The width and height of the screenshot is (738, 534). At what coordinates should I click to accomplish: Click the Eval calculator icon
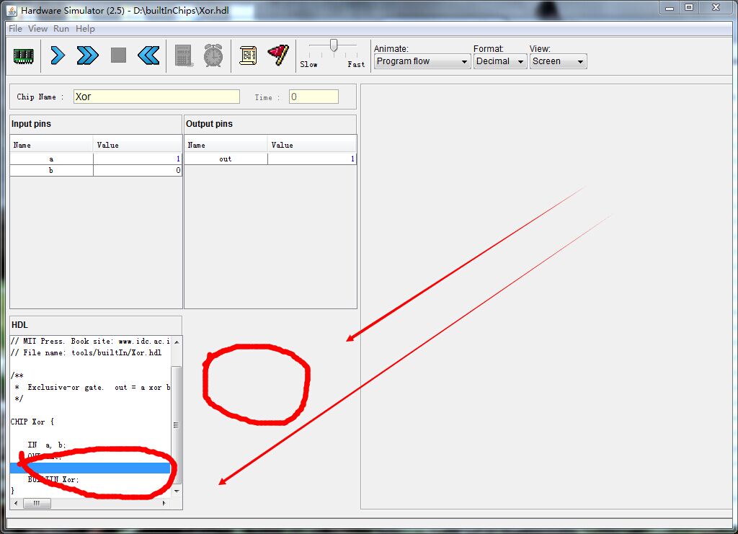click(183, 55)
